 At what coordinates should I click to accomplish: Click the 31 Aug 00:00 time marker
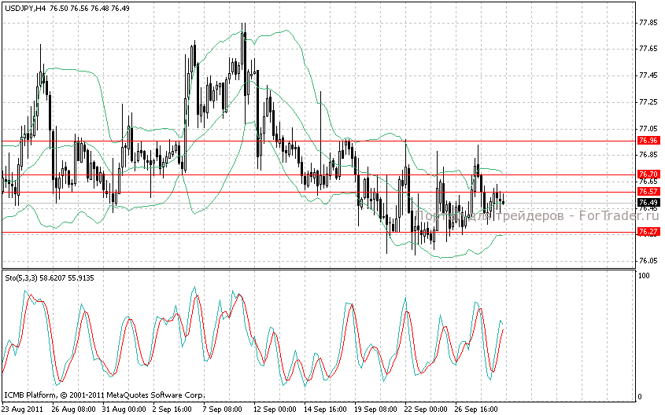pyautogui.click(x=124, y=409)
